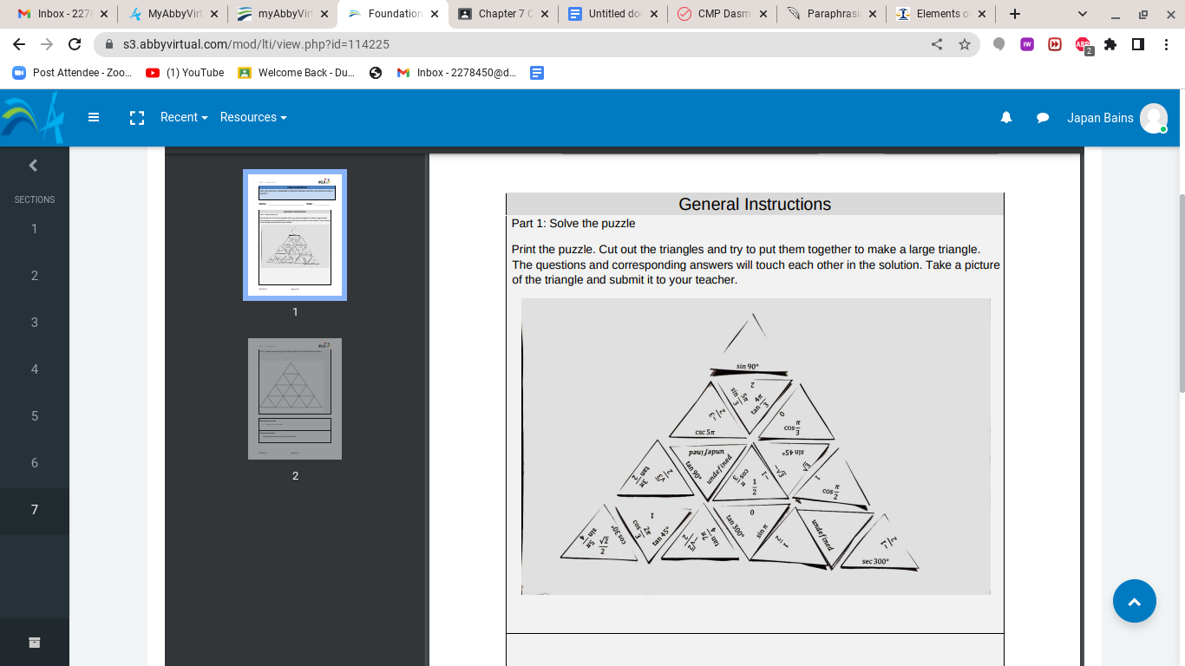Viewport: 1185px width, 666px height.
Task: Open the (1) YouTube bookmark
Action: (185, 73)
